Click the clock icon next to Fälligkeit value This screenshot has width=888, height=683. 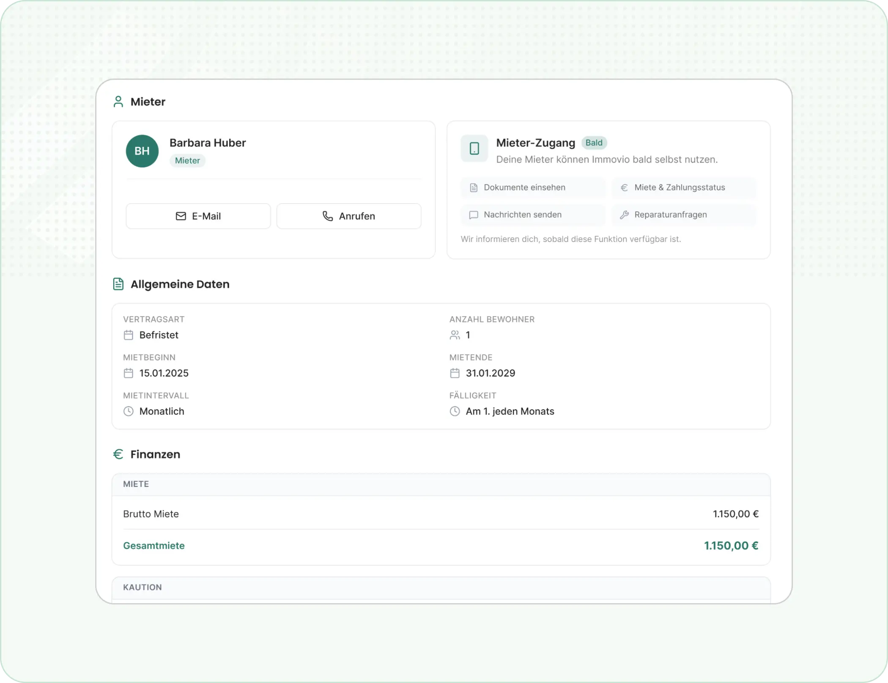point(455,411)
